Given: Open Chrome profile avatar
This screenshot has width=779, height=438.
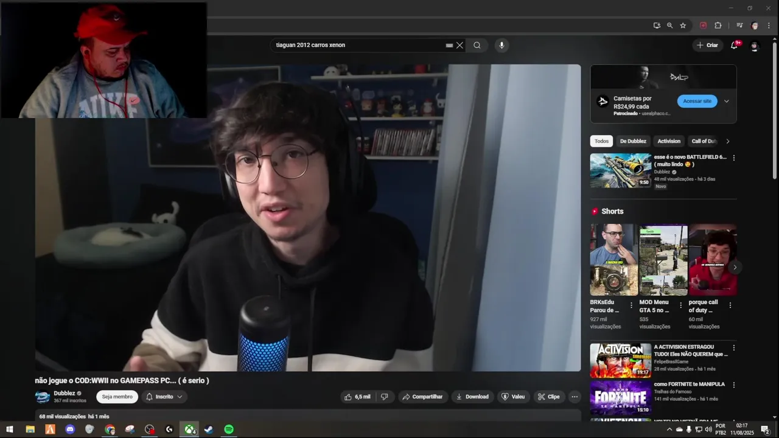Looking at the screenshot, I should click(x=755, y=26).
